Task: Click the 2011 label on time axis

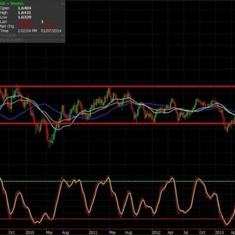Action: click(x=93, y=232)
